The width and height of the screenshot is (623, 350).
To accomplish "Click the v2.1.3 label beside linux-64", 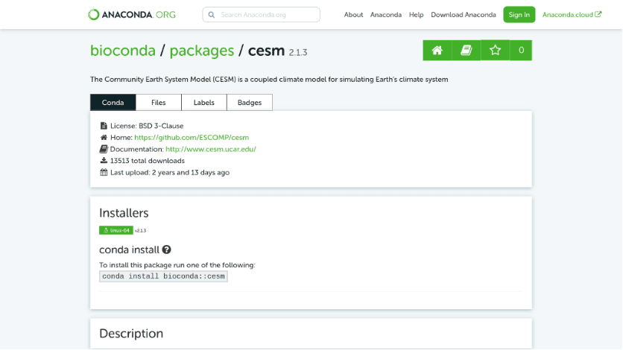I will pos(140,231).
